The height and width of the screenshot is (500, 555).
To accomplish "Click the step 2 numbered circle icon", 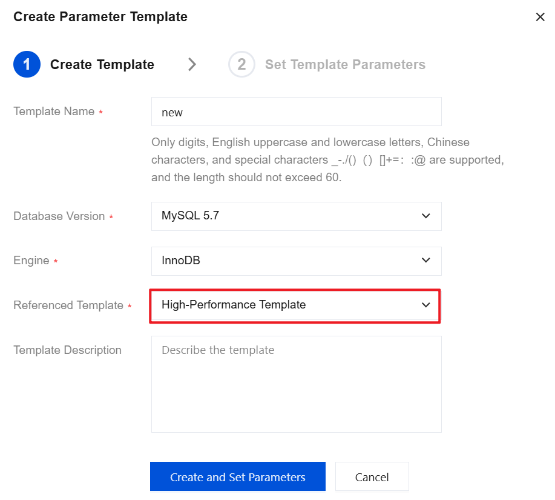I will 241,64.
